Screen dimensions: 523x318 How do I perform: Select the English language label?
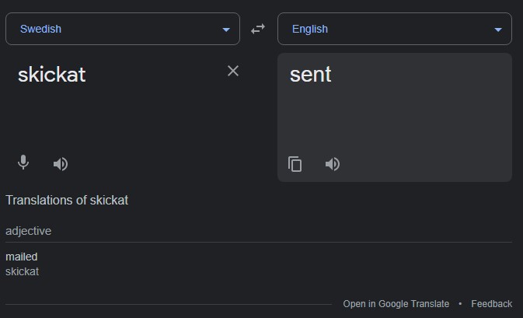[x=310, y=29]
